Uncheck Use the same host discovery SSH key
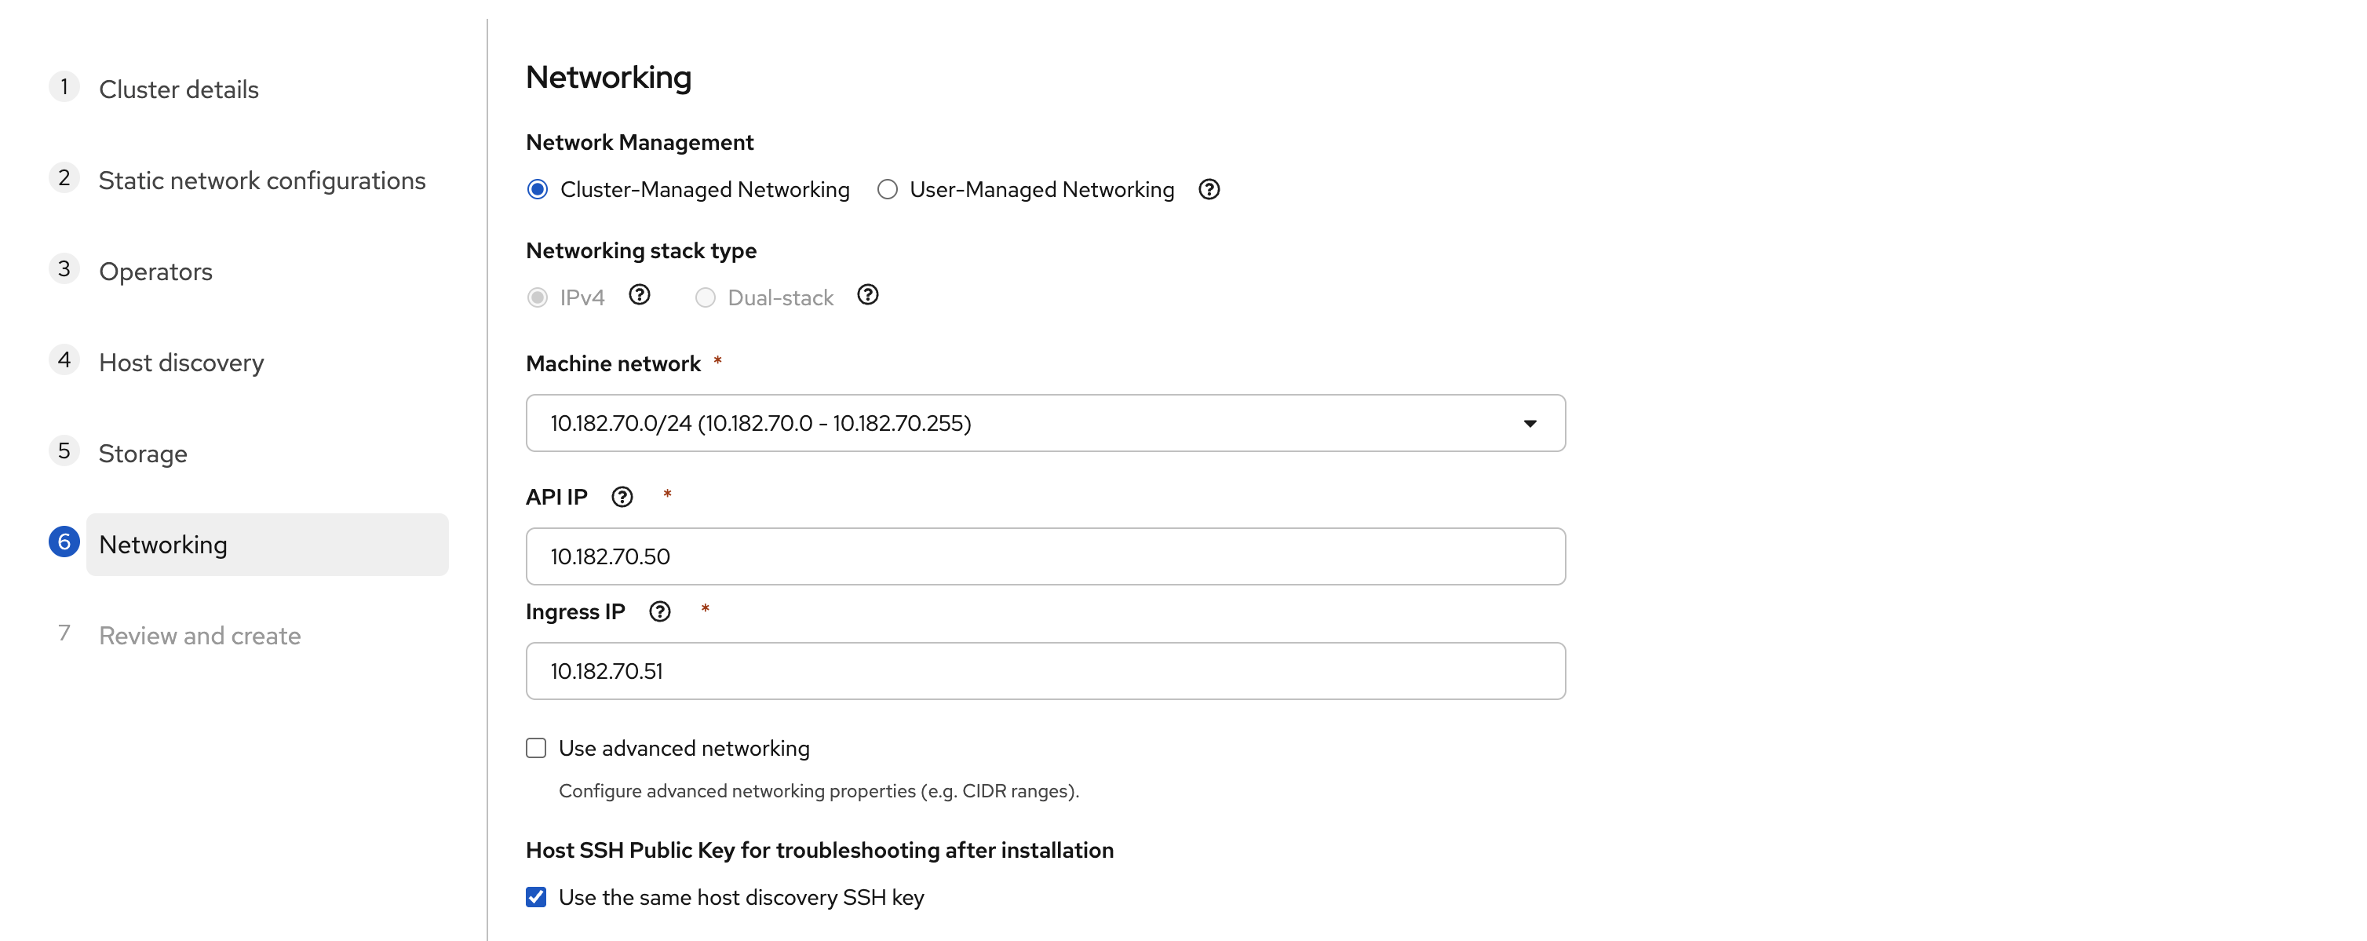 [536, 897]
